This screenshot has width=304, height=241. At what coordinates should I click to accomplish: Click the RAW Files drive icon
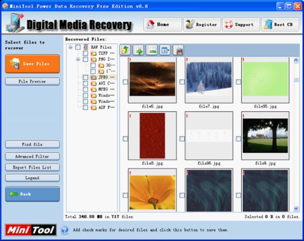[x=85, y=47]
